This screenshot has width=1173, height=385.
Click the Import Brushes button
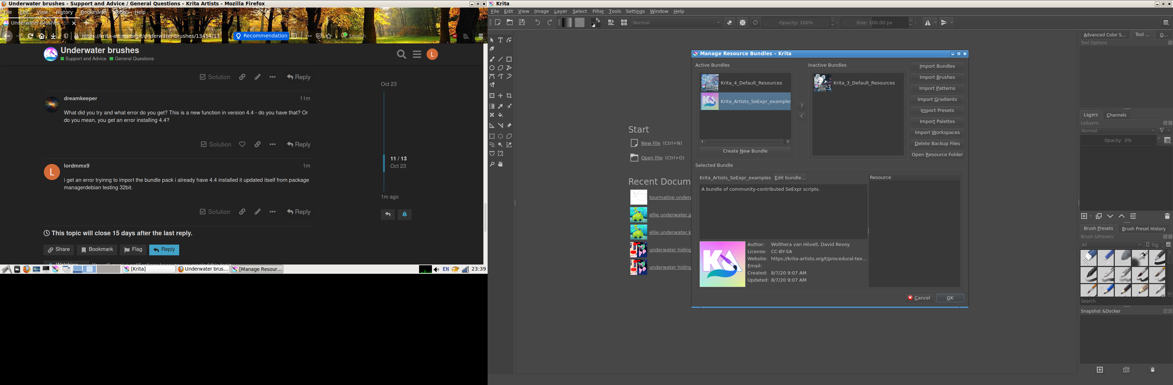937,77
